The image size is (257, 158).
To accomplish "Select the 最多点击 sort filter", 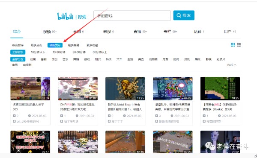I will click(36, 45).
